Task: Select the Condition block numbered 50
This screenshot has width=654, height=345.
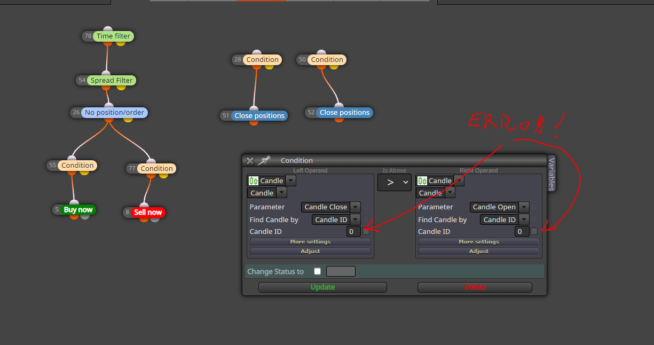Action: pos(327,60)
